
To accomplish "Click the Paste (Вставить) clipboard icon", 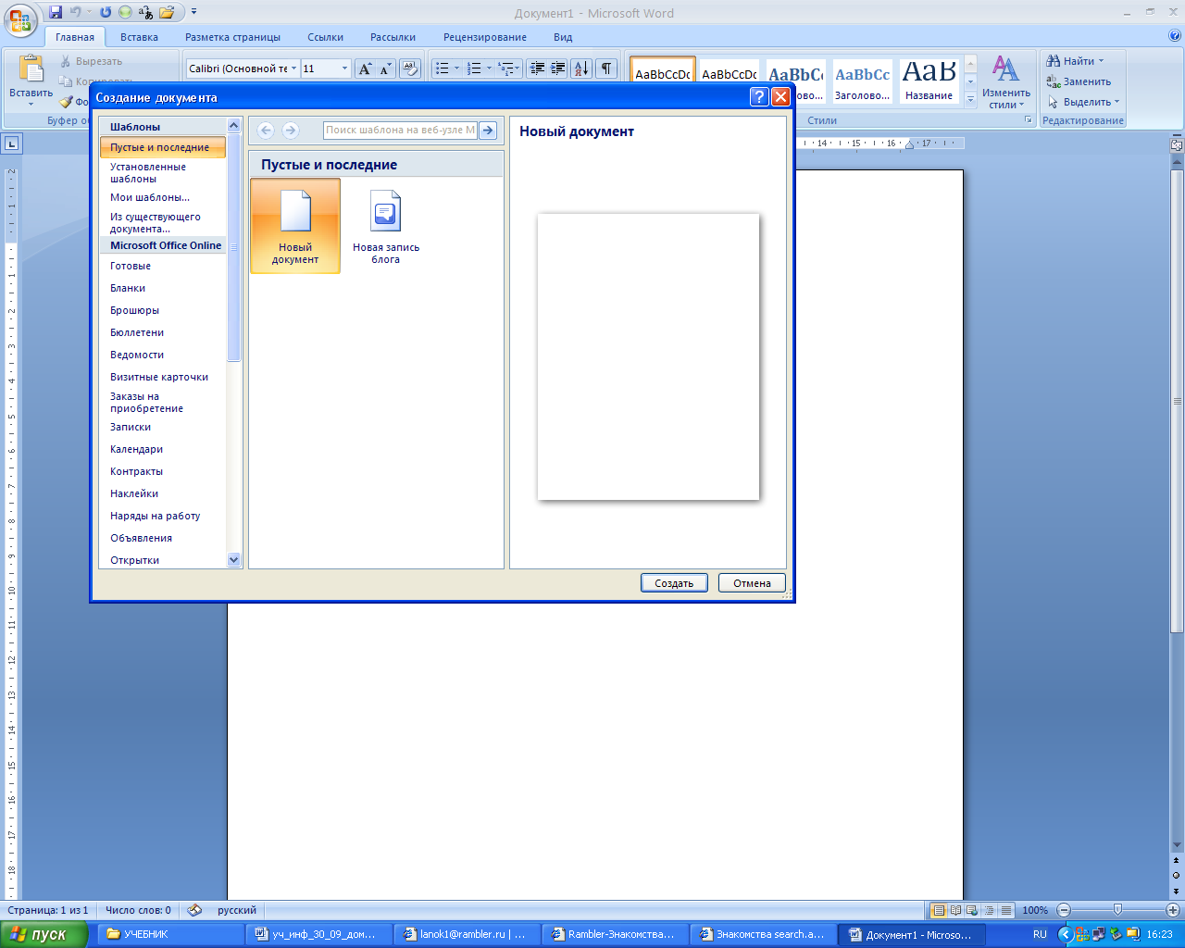I will click(31, 70).
